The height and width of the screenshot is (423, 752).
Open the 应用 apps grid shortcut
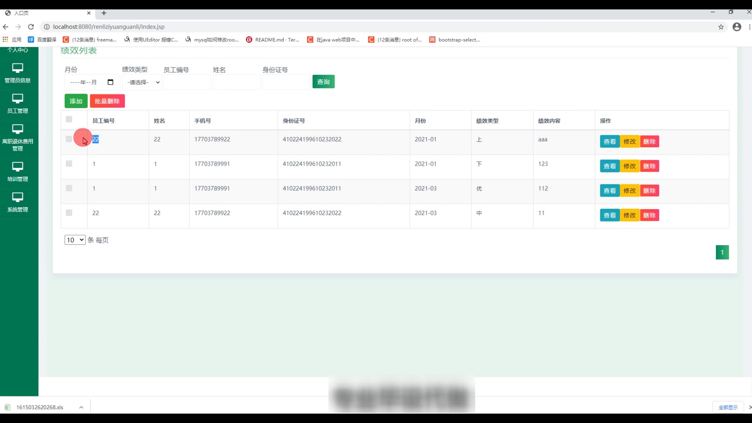point(12,40)
